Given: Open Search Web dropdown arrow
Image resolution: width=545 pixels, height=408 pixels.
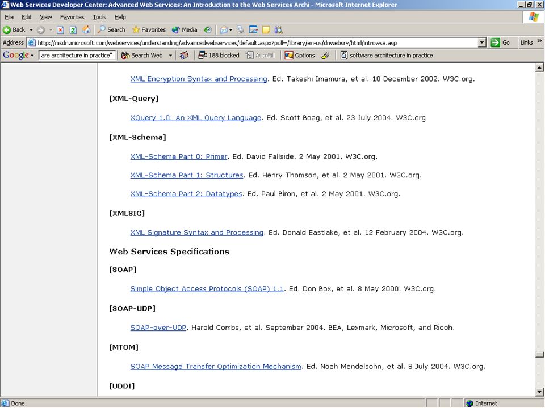Looking at the screenshot, I should tap(170, 55).
